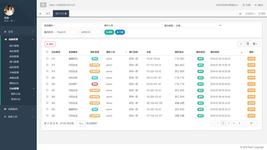
Task: Open the 研发一部 user dropdown
Action: click(x=10, y=21)
